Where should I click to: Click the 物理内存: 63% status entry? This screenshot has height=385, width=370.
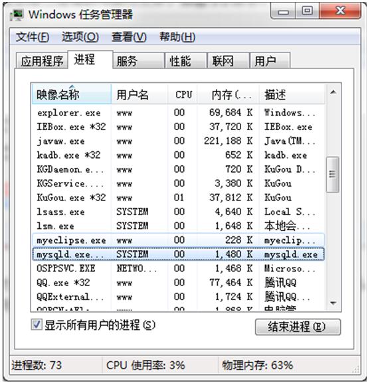[258, 365]
